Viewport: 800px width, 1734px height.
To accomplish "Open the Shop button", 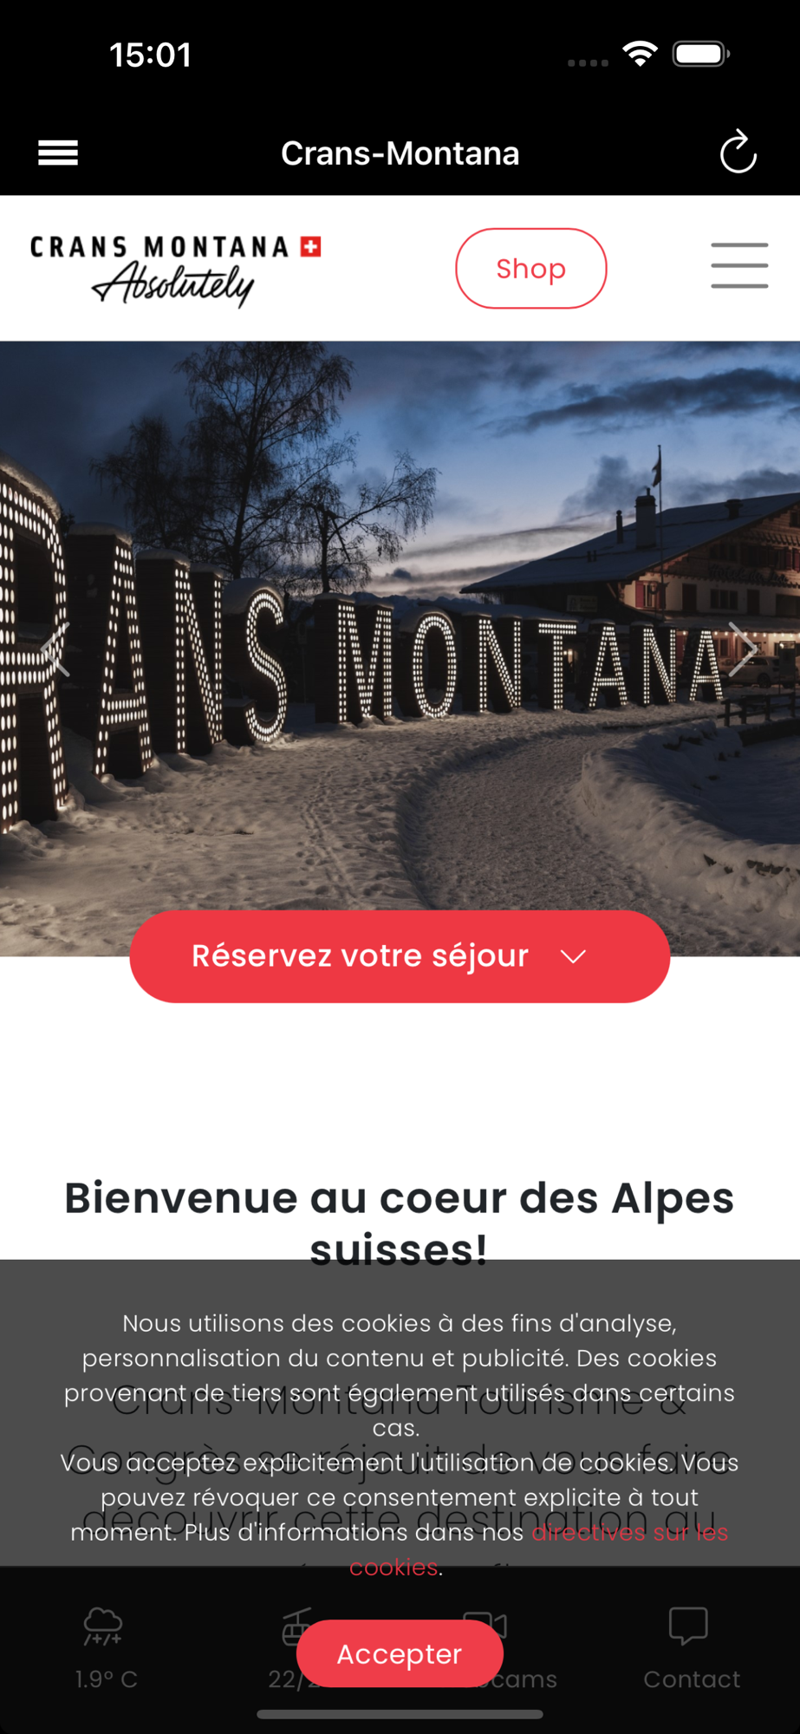I will coord(531,268).
